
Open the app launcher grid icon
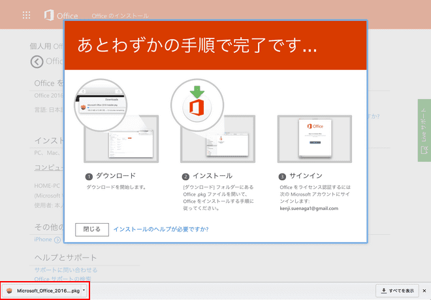[26, 15]
